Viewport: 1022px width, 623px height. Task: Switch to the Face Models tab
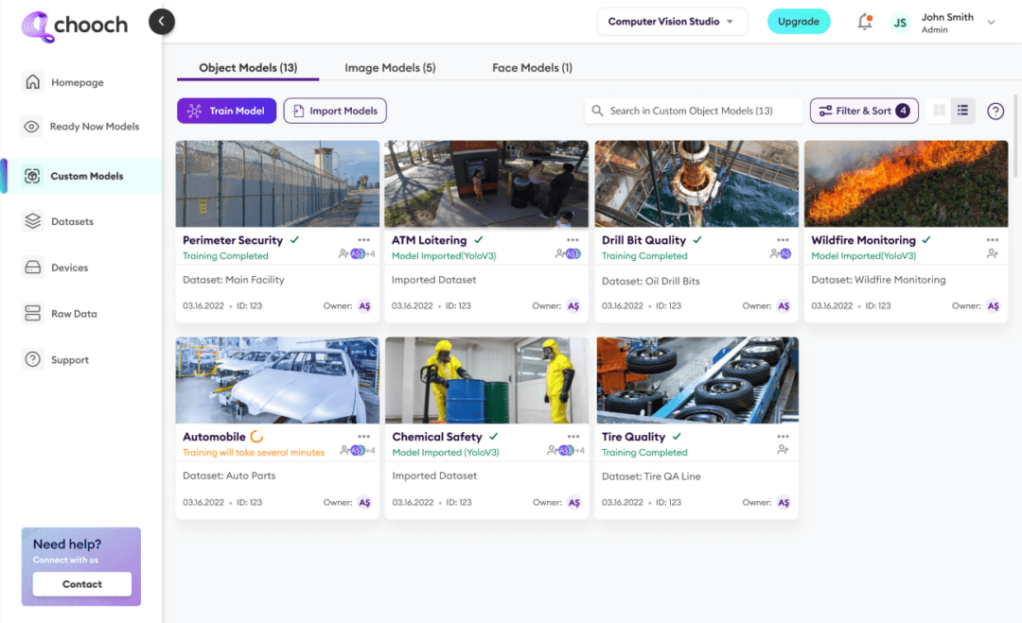(x=532, y=68)
